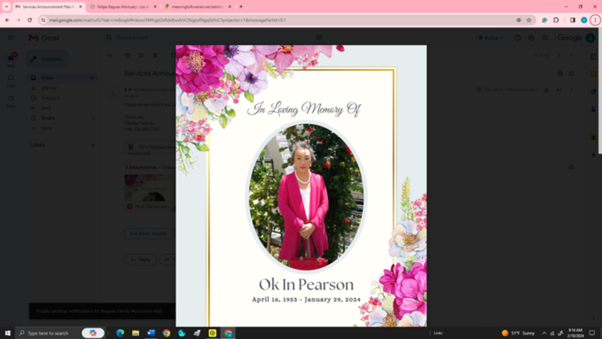Toggle the browser side panel
Viewport: 602px width, 339px height.
tap(573, 20)
